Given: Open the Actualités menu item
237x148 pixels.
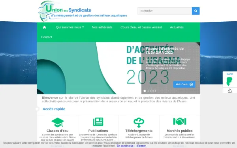Looking at the screenshot, I should (177, 27).
